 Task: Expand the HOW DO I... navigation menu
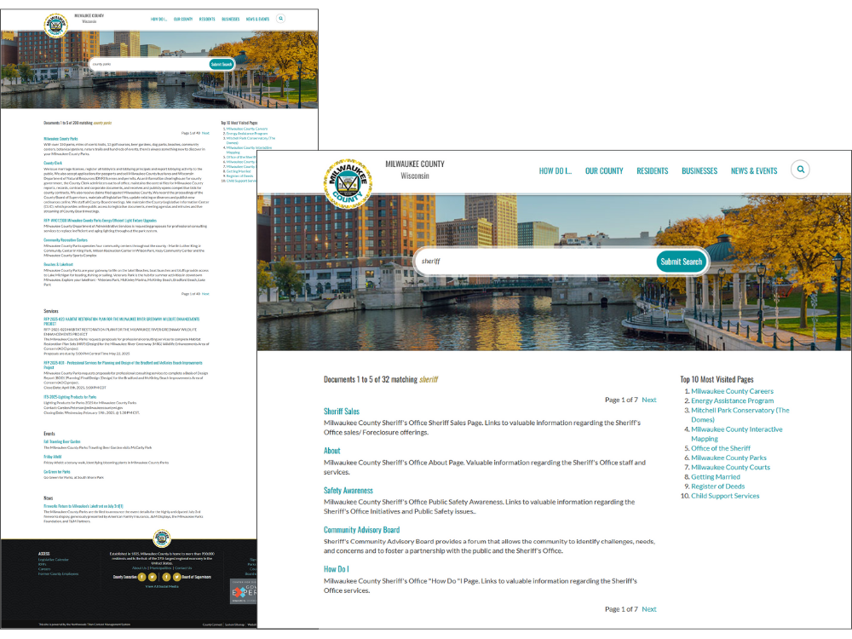[556, 170]
